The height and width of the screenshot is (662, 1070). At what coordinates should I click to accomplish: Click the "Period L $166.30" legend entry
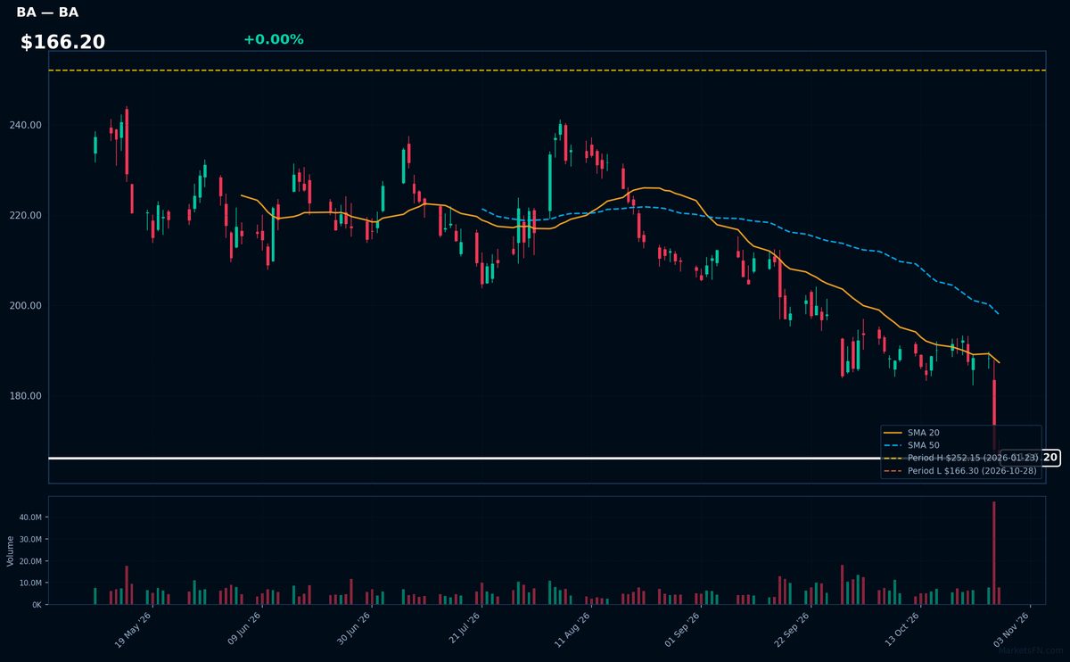click(960, 470)
